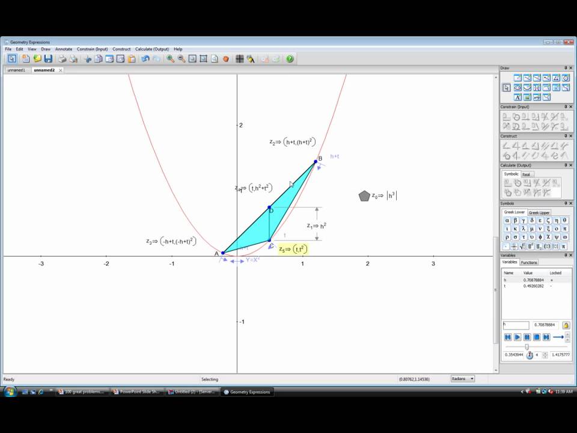Viewport: 577px width, 433px height.
Task: Click the animation minimum value field 0.3543944
Action: pos(514,355)
